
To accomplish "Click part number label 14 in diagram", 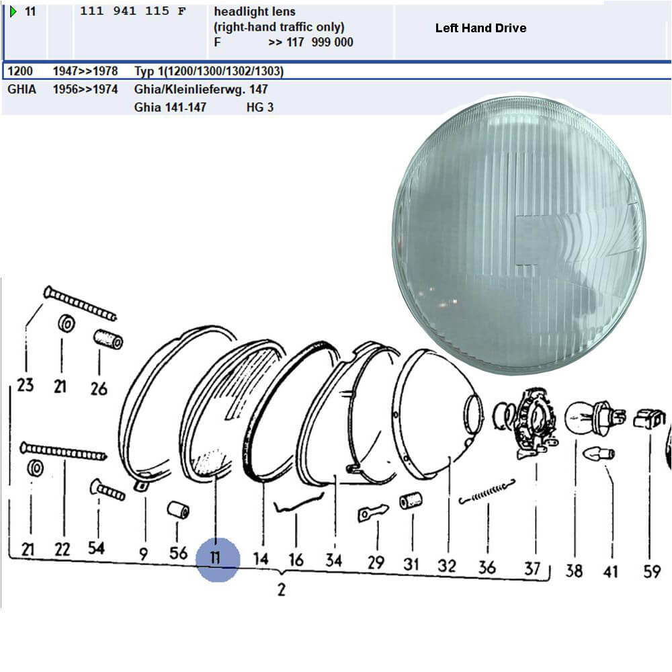I will click(260, 559).
